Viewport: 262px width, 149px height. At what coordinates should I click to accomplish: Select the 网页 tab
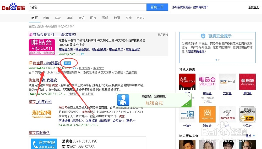[35, 18]
